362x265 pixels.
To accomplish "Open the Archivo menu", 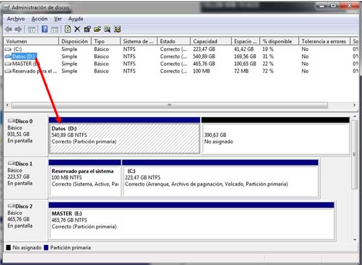I will 16,19.
